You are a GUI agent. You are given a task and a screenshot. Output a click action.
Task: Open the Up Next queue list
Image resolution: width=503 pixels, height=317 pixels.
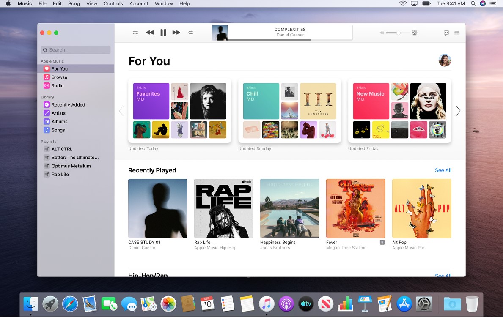coord(456,33)
